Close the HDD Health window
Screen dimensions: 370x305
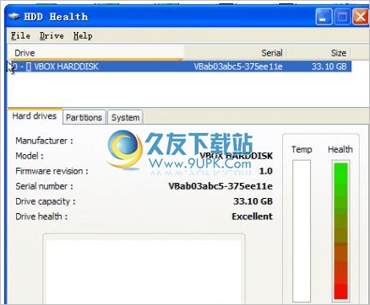(361, 17)
